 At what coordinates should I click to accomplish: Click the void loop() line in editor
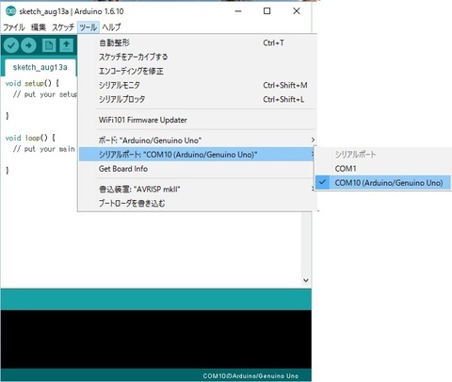(30, 138)
